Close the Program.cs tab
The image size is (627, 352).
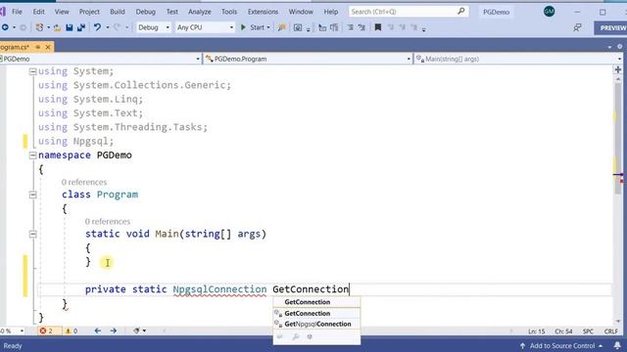click(48, 47)
